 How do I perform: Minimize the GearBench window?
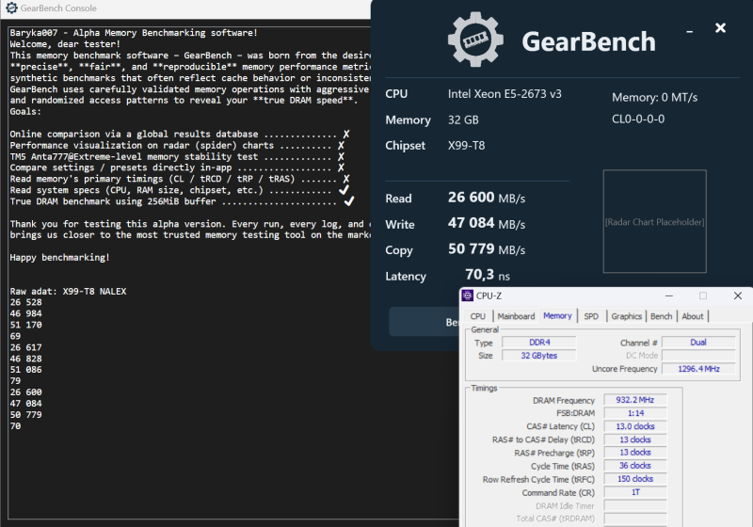(690, 31)
